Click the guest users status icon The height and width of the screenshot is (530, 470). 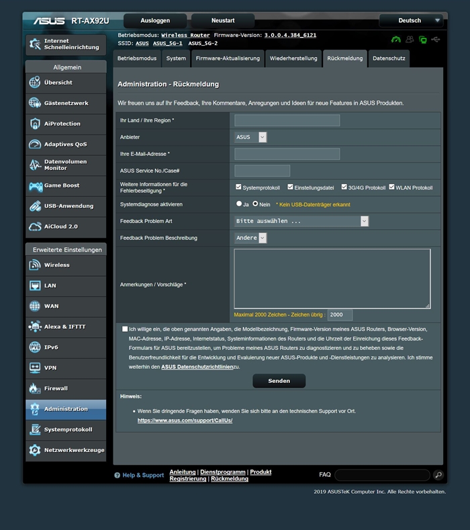(x=410, y=40)
